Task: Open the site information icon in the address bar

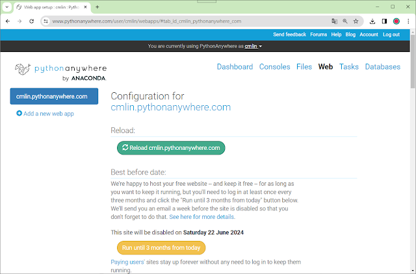Action: (46, 21)
